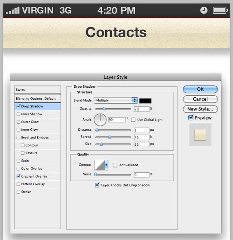Open the Blend Mode dropdown

(x=116, y=100)
